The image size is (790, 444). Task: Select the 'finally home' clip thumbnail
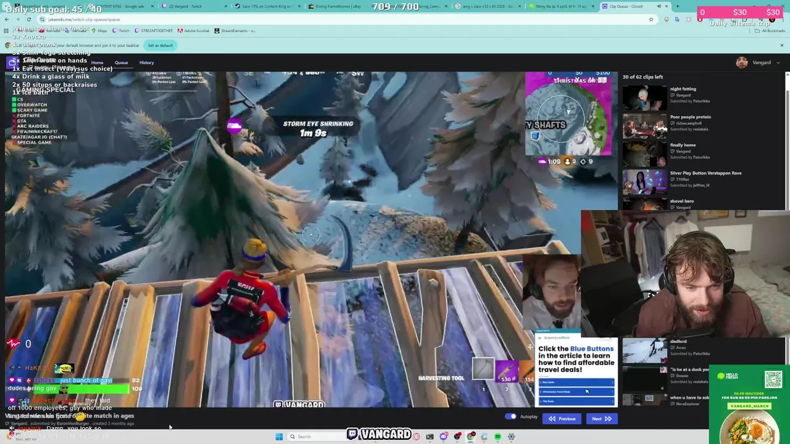[644, 154]
